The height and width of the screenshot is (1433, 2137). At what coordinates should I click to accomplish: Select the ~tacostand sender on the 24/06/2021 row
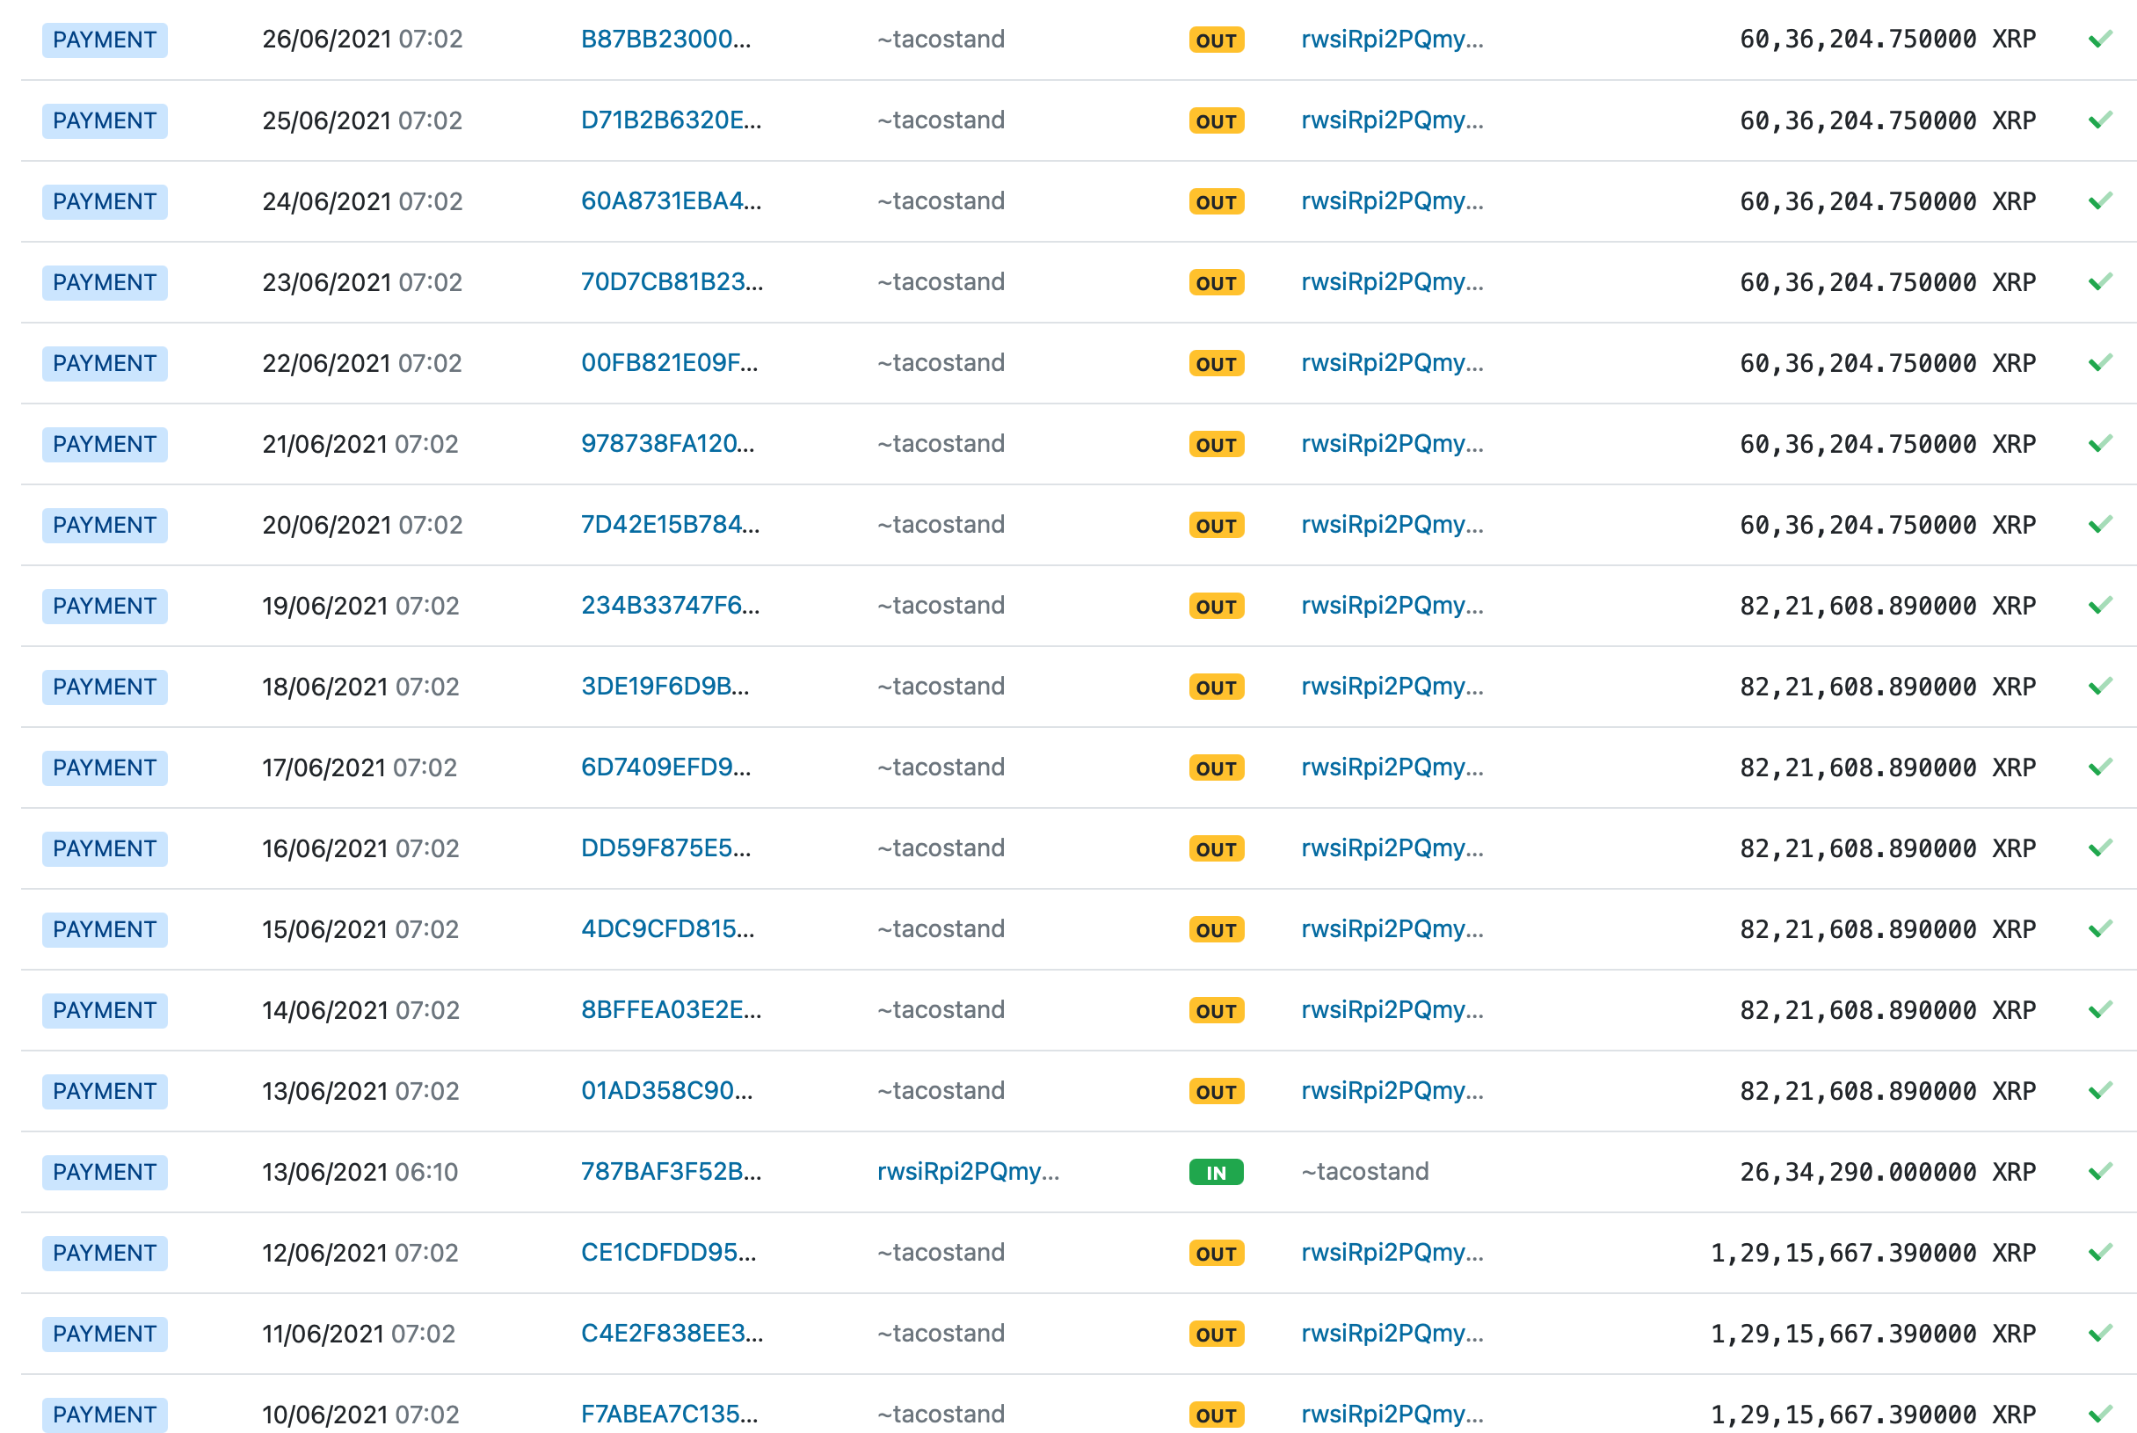pyautogui.click(x=941, y=201)
